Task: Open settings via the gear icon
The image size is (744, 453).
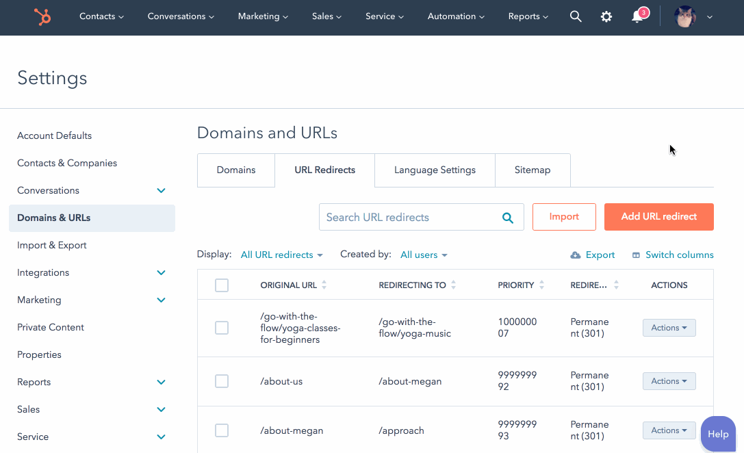Action: (x=606, y=17)
